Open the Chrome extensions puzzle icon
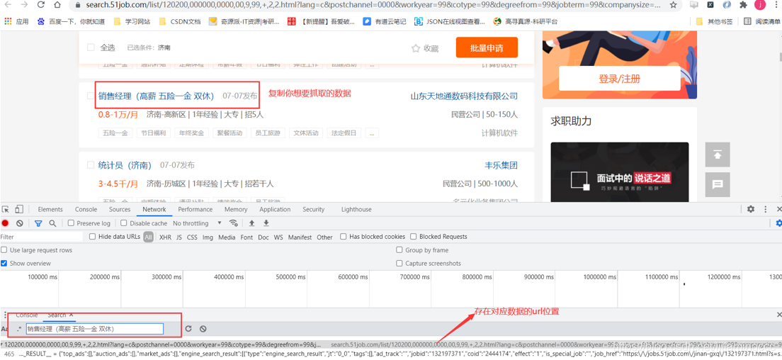This screenshot has height=360, width=782. coord(743,5)
